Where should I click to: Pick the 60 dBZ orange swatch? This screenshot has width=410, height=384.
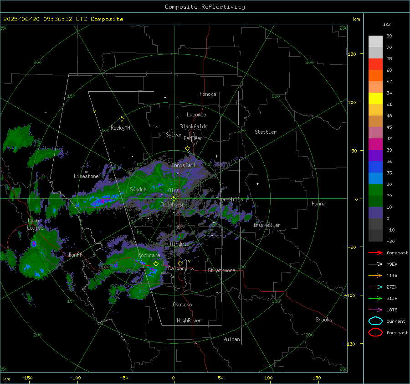point(375,75)
